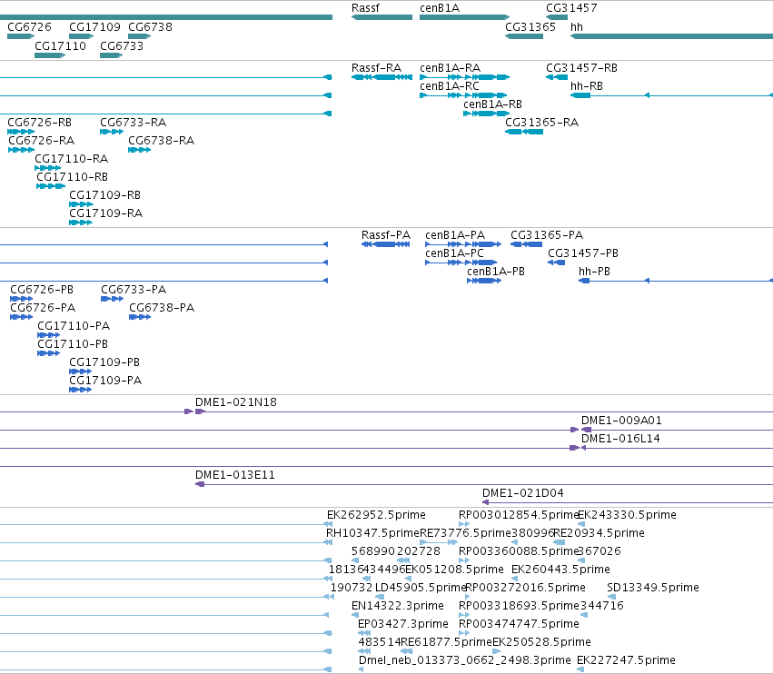Viewport: 773px width, 674px height.
Task: Click the cenB1A gene bar
Action: point(464,17)
